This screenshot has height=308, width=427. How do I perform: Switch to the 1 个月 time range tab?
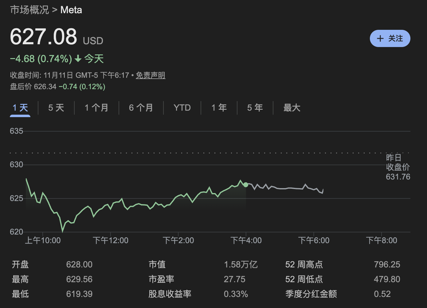click(x=96, y=108)
